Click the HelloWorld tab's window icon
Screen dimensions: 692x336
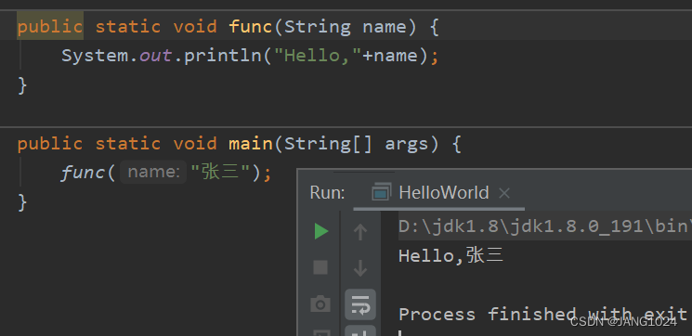382,192
